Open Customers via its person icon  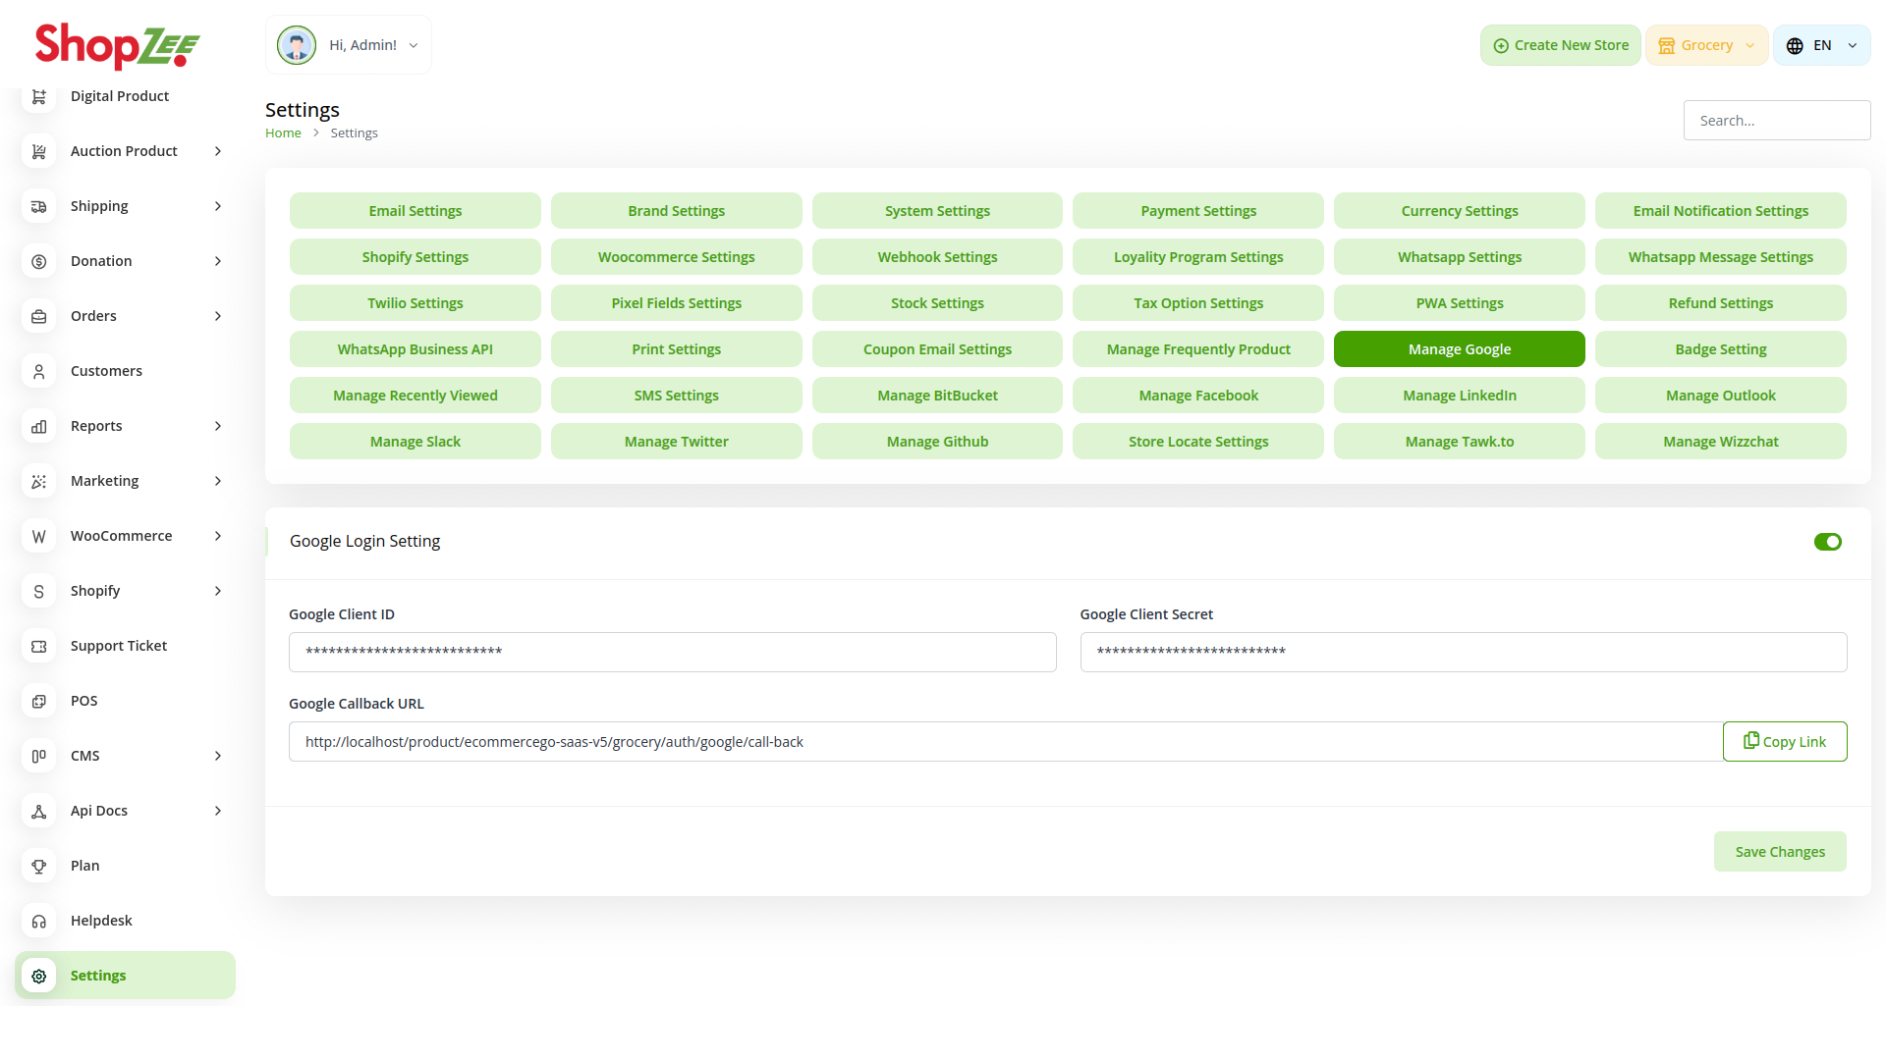pyautogui.click(x=39, y=371)
